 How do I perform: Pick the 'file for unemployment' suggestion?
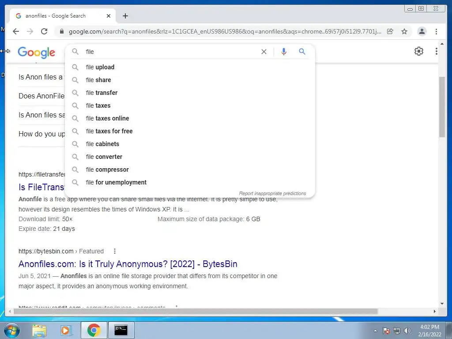tap(190, 182)
